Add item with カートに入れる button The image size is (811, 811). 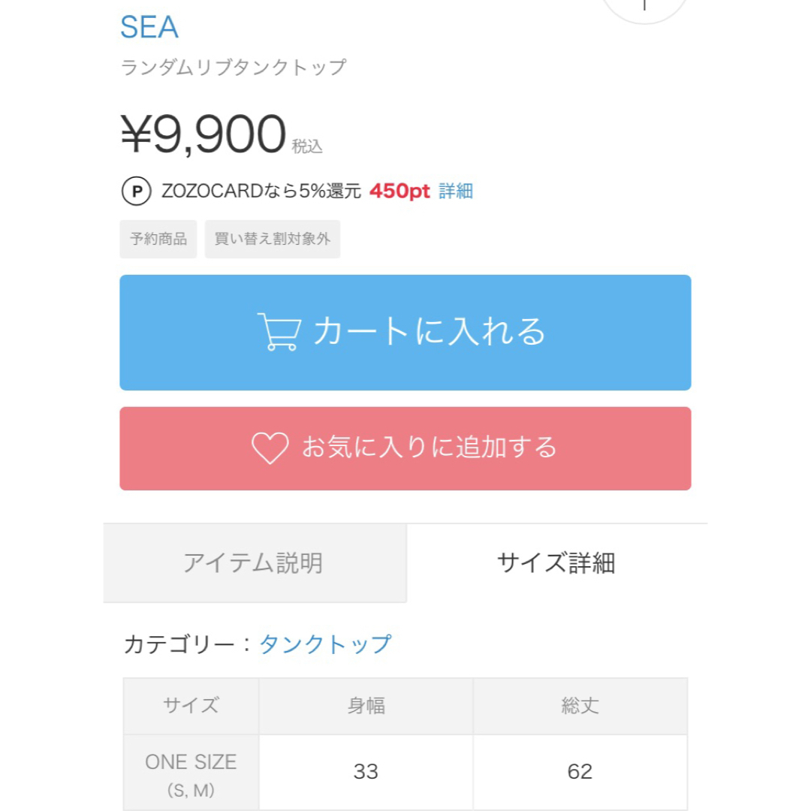click(405, 333)
